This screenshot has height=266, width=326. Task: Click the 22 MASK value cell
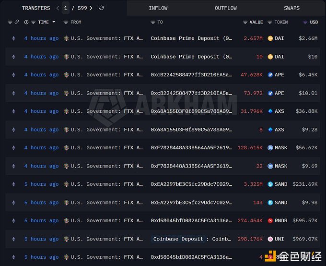point(259,166)
